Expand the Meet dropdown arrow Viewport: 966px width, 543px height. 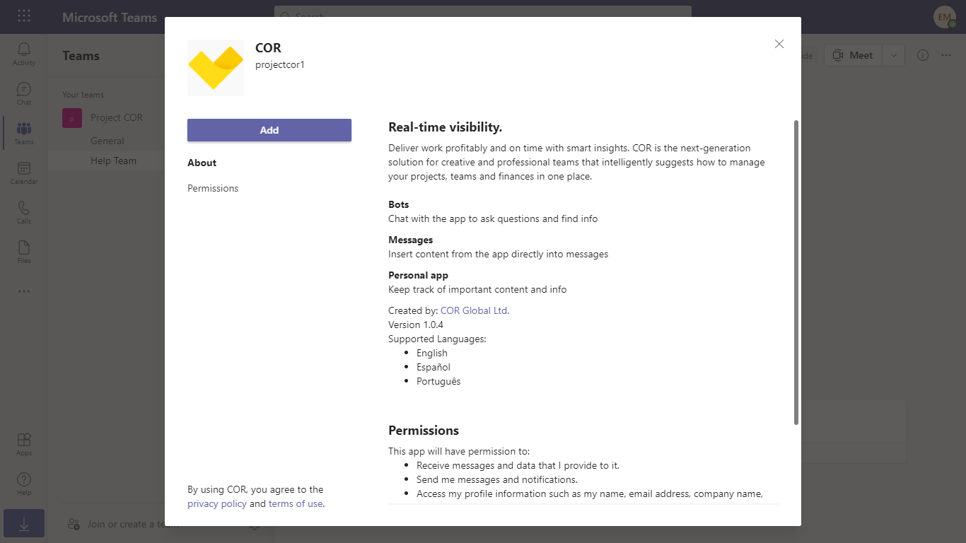point(894,55)
